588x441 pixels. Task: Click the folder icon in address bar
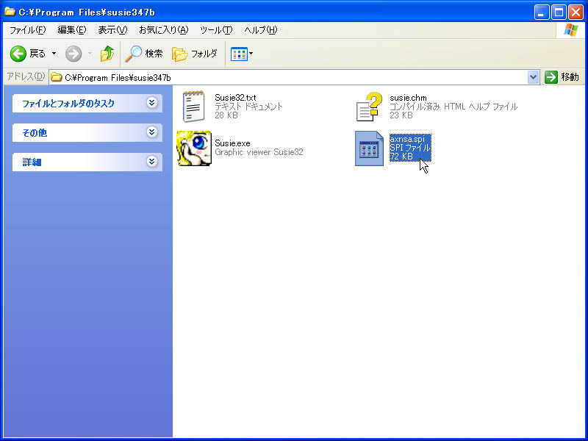pos(57,77)
